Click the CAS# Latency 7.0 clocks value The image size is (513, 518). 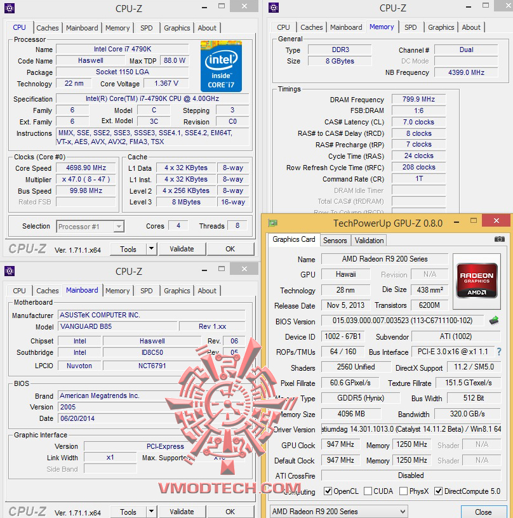[x=418, y=122]
